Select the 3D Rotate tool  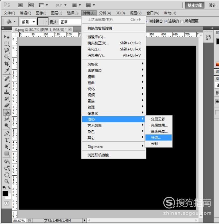point(7,161)
